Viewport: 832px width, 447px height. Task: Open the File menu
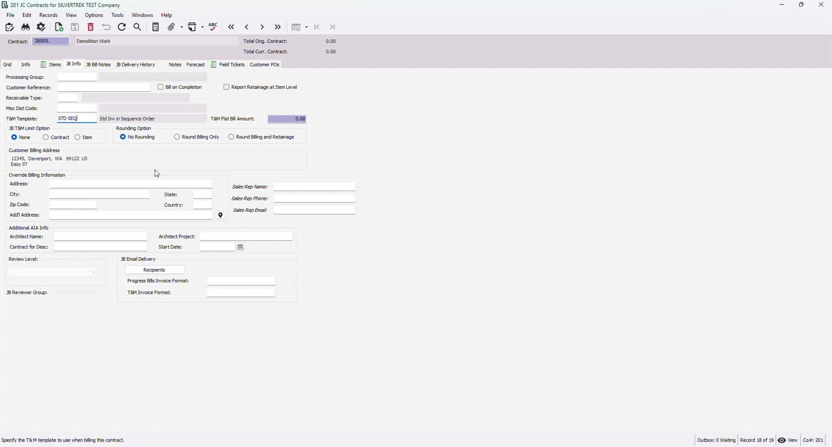11,15
